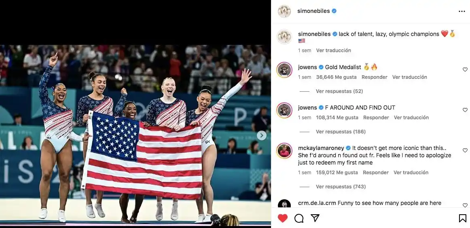
Task: Unlike the post with red heart icon
Action: (x=282, y=218)
